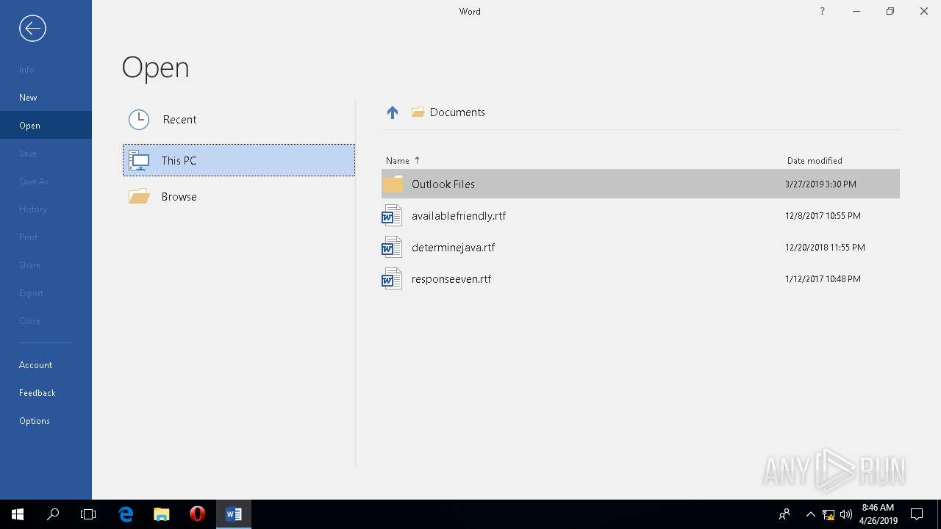The height and width of the screenshot is (529, 941).
Task: Open taskbar search magnifier
Action: point(53,514)
